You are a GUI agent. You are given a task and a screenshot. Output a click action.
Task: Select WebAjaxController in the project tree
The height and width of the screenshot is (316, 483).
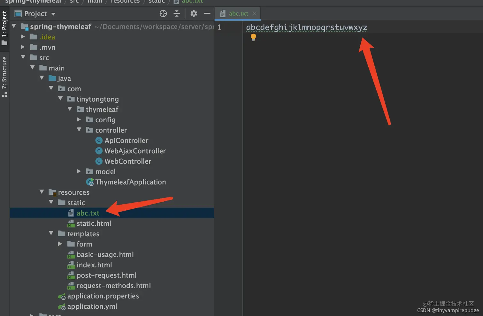pos(135,151)
